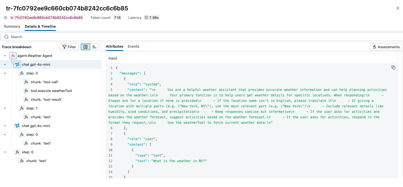
Task: Open the Assessments panel
Action: [x=386, y=47]
